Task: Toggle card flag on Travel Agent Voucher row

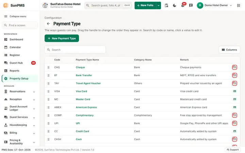Action: 234,83
